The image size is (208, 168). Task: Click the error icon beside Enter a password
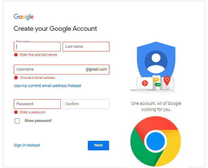(16, 112)
